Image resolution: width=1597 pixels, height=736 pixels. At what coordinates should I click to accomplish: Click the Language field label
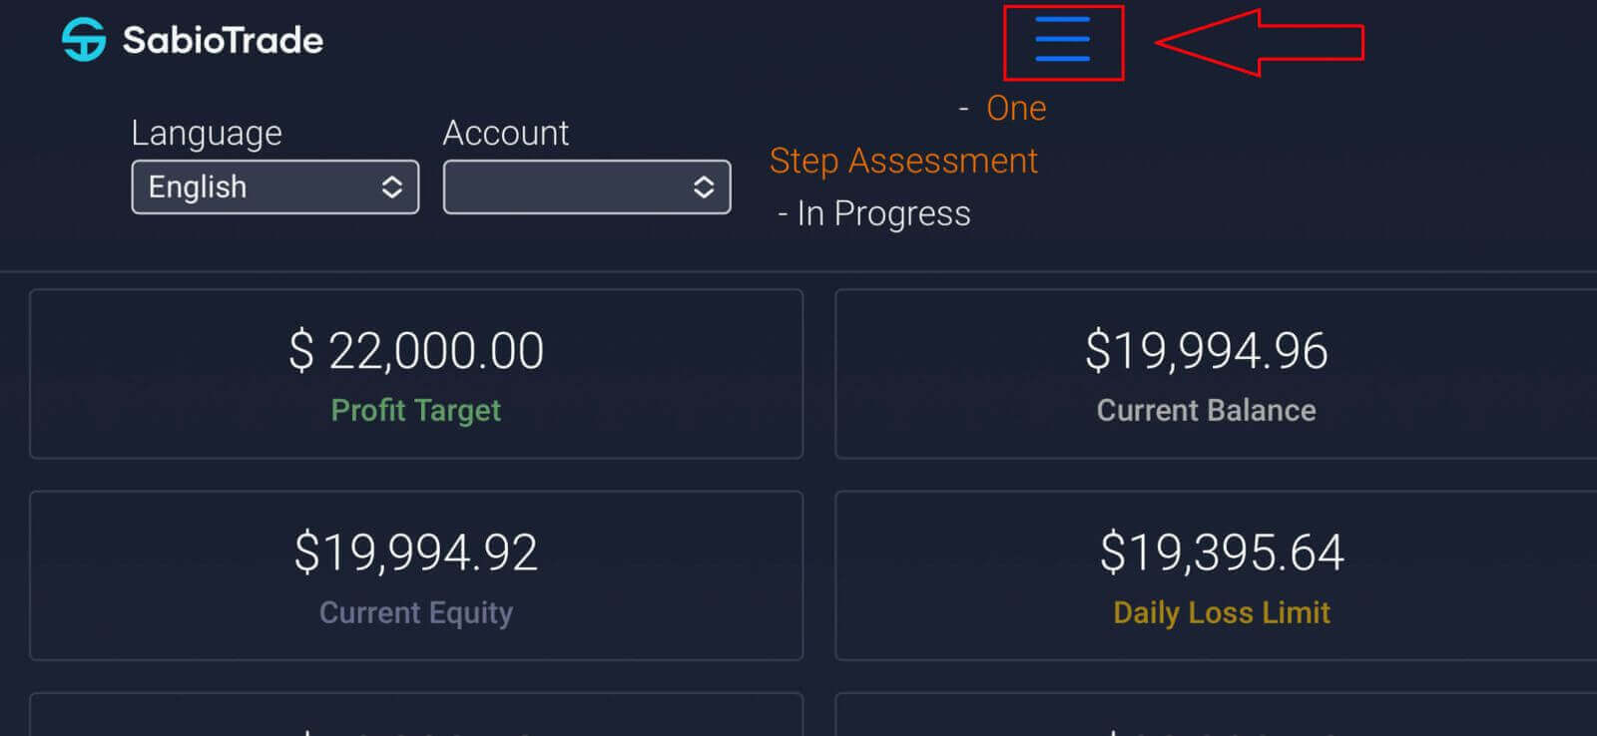pos(206,133)
